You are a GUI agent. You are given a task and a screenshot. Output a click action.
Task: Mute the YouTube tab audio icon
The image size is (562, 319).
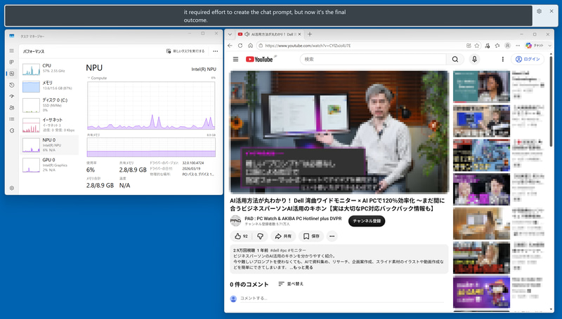(x=247, y=34)
